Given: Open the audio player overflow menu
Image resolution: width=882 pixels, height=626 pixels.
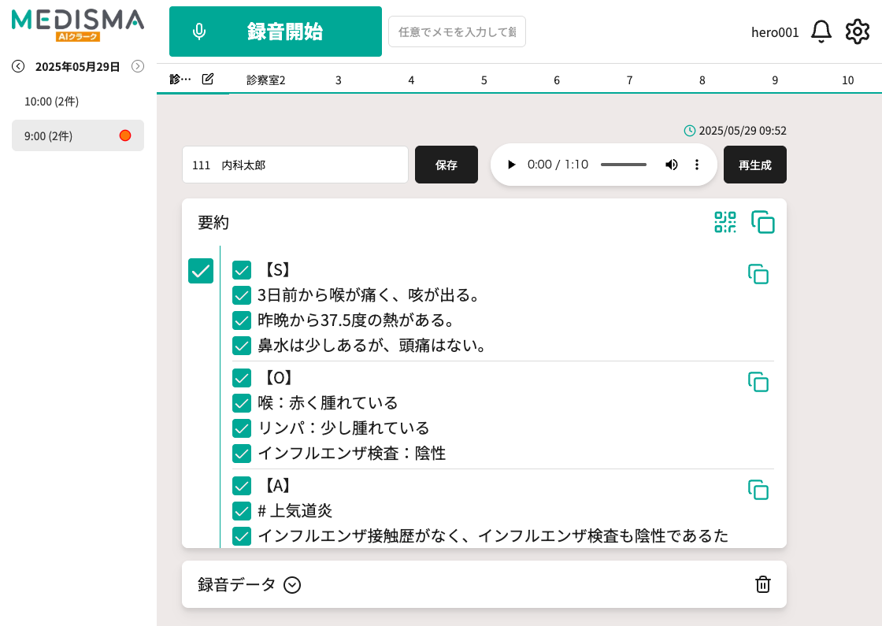Looking at the screenshot, I should pyautogui.click(x=697, y=165).
